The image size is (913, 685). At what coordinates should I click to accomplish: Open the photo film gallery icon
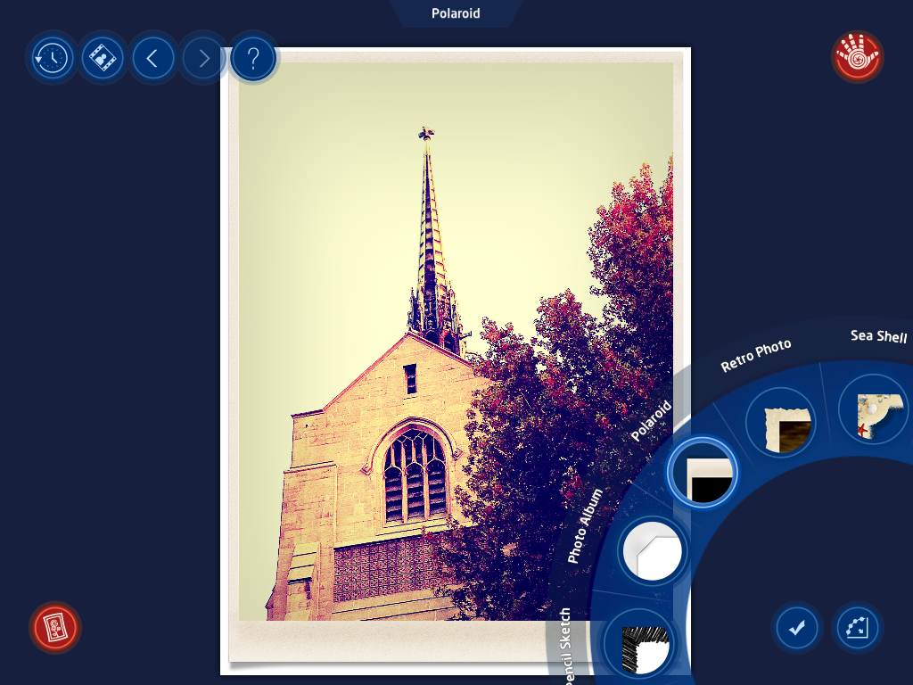pyautogui.click(x=103, y=58)
